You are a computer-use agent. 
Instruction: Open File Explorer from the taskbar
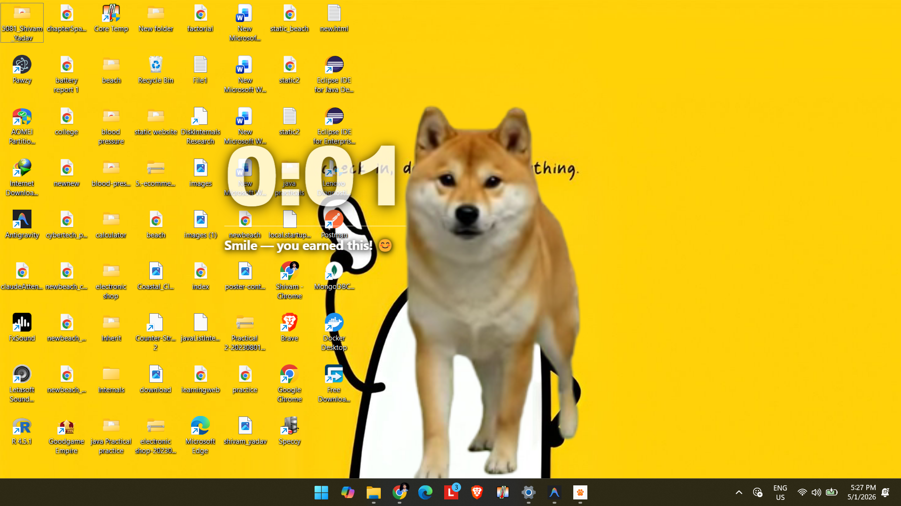pyautogui.click(x=373, y=492)
